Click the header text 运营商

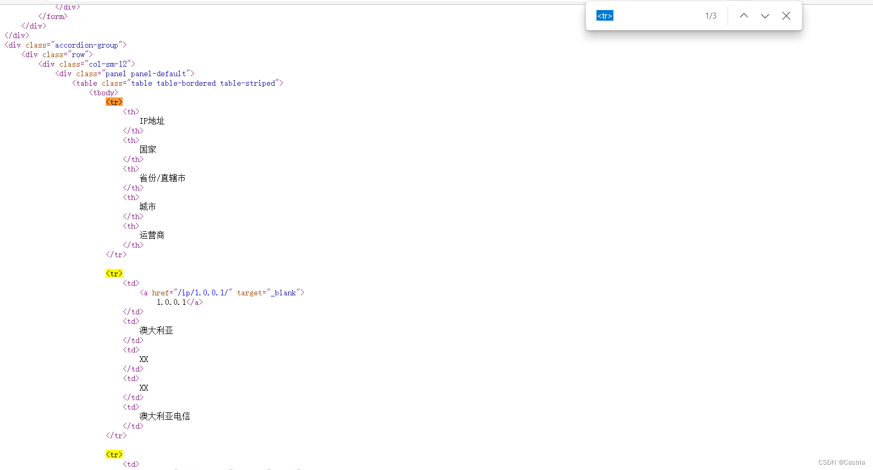[152, 236]
